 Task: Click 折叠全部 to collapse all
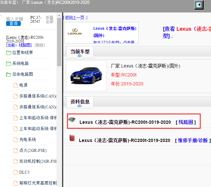[x=49, y=19]
